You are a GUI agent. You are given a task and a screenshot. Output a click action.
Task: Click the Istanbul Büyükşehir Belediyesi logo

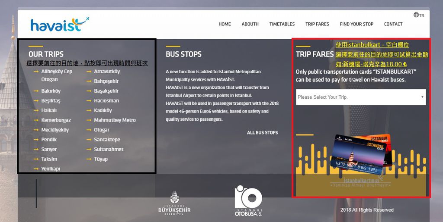(174, 203)
